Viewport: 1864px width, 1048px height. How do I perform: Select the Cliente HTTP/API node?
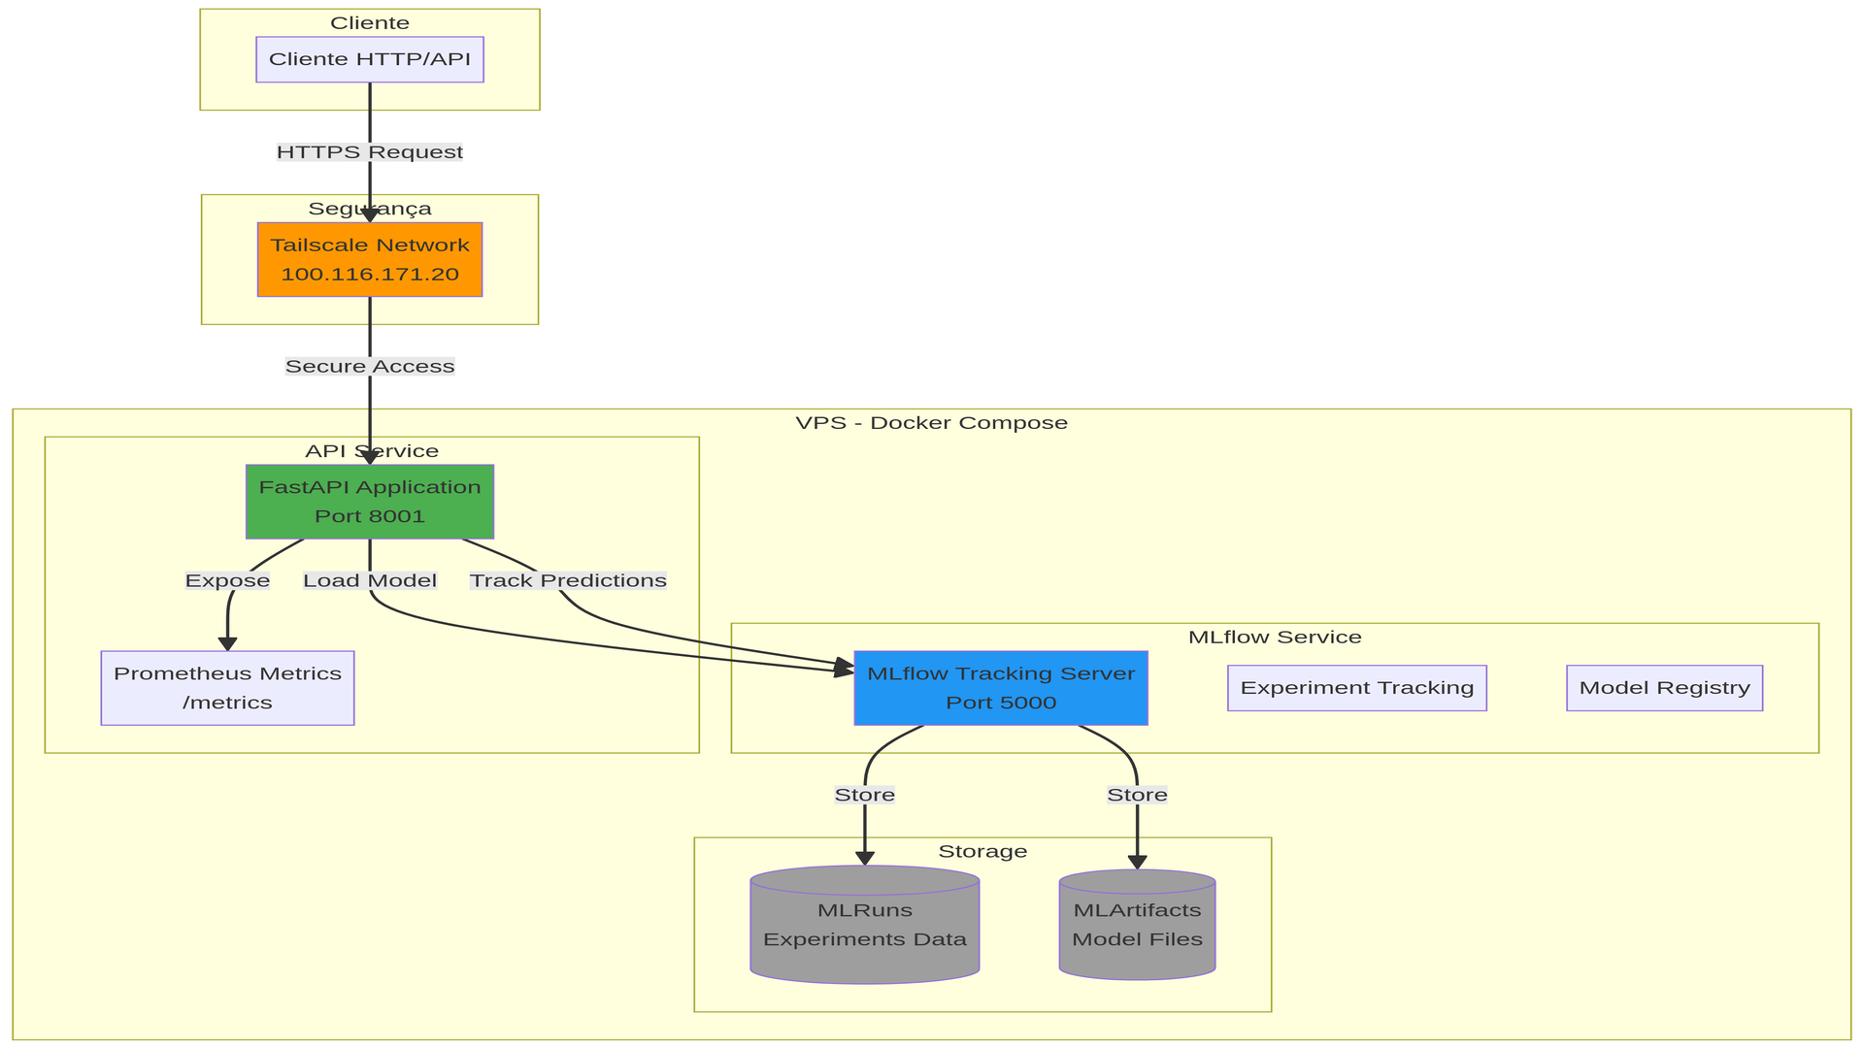click(x=370, y=58)
